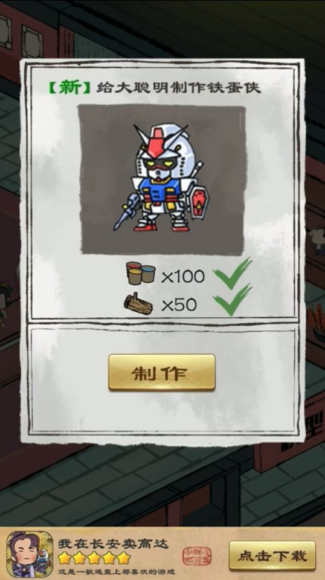Tap the green checkmark beside x50

click(233, 300)
